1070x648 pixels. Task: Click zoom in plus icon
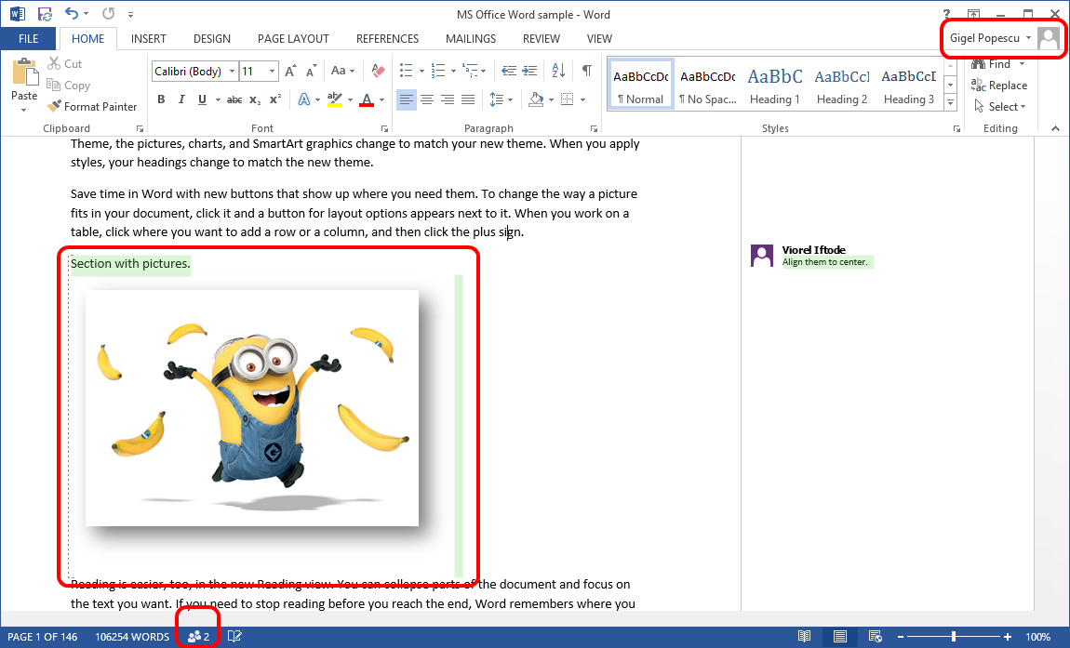[1008, 637]
